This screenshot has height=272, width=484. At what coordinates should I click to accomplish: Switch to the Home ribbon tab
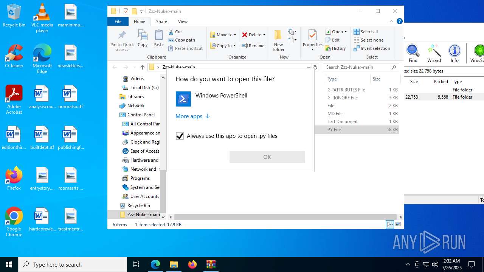pyautogui.click(x=140, y=22)
